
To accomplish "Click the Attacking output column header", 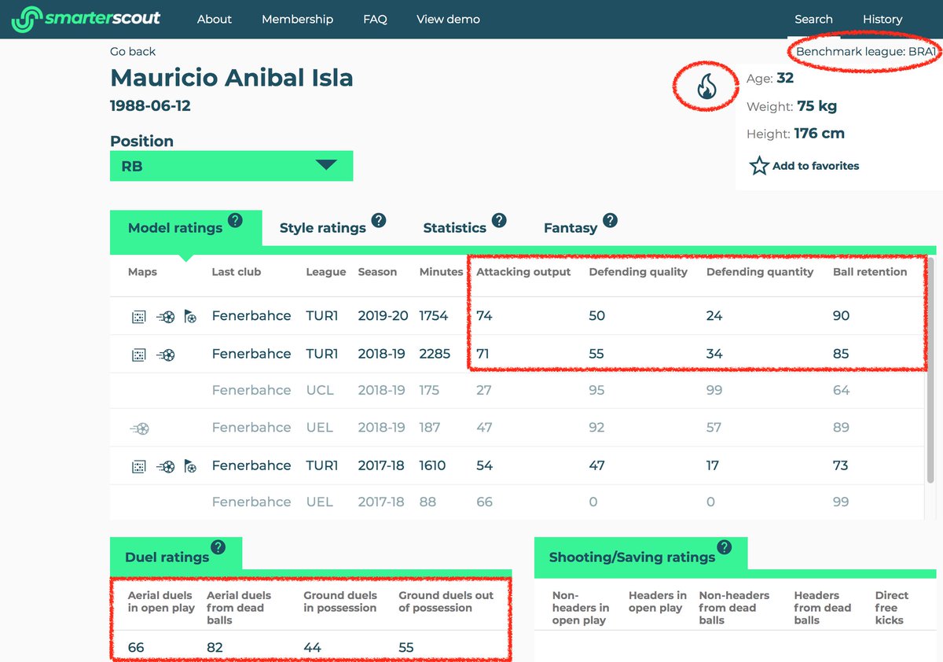I will [x=523, y=272].
